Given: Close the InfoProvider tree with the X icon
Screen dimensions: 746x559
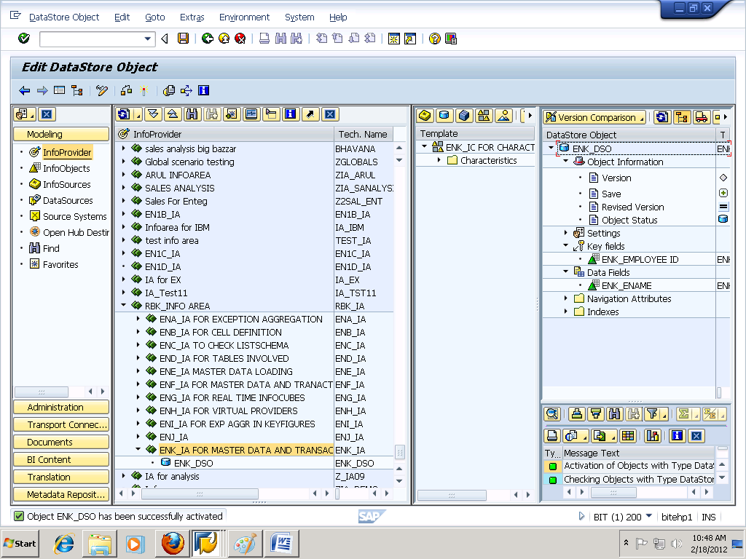Looking at the screenshot, I should coord(330,114).
